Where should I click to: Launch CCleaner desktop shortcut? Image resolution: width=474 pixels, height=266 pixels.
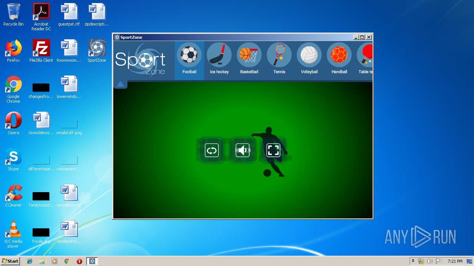tap(13, 196)
